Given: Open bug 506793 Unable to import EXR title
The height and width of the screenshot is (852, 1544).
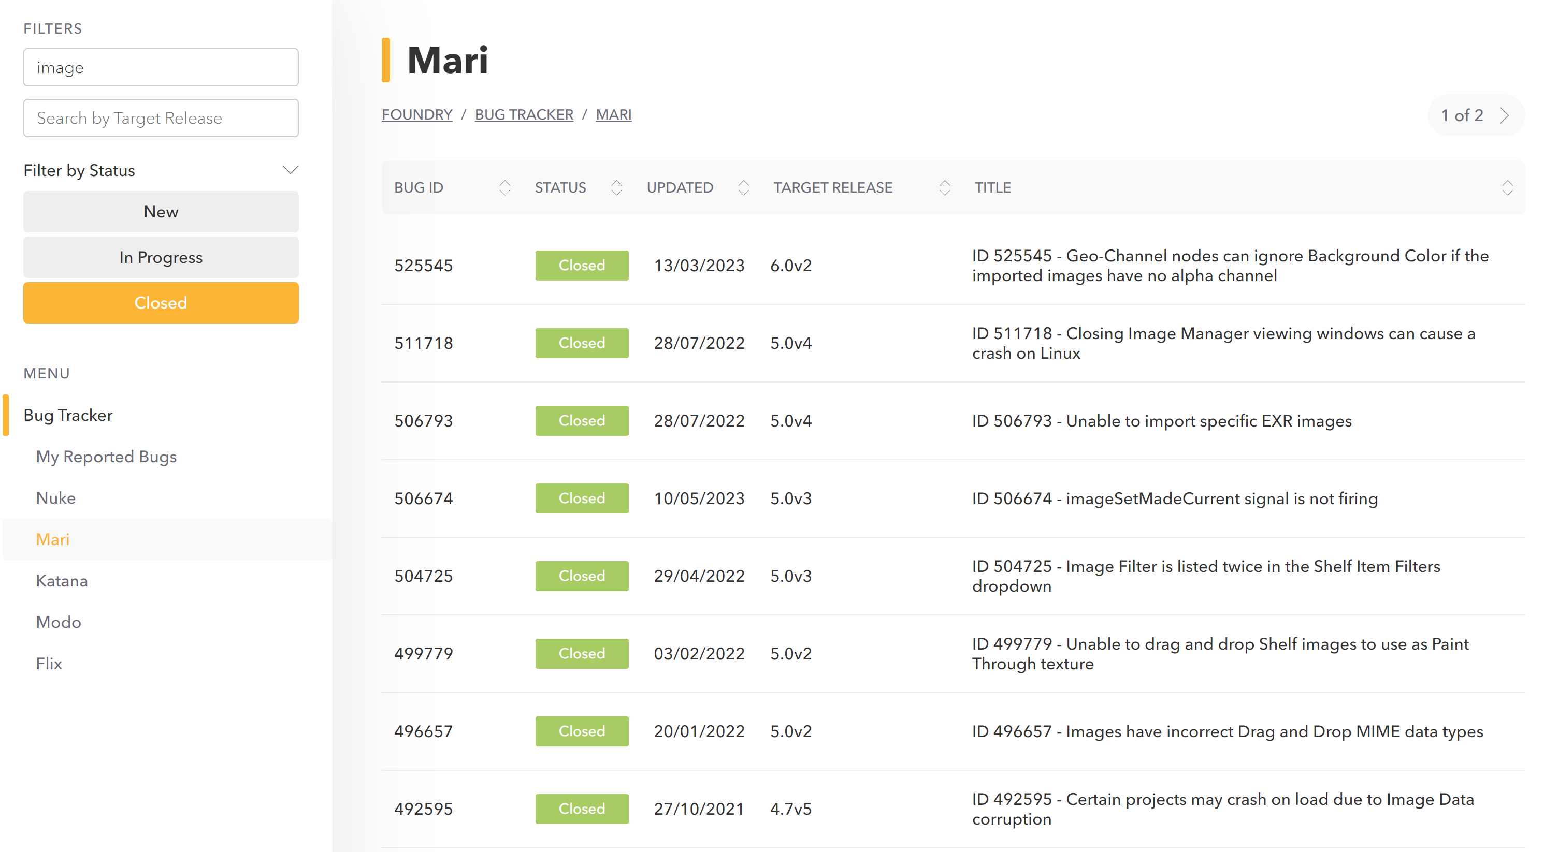Looking at the screenshot, I should [1162, 421].
